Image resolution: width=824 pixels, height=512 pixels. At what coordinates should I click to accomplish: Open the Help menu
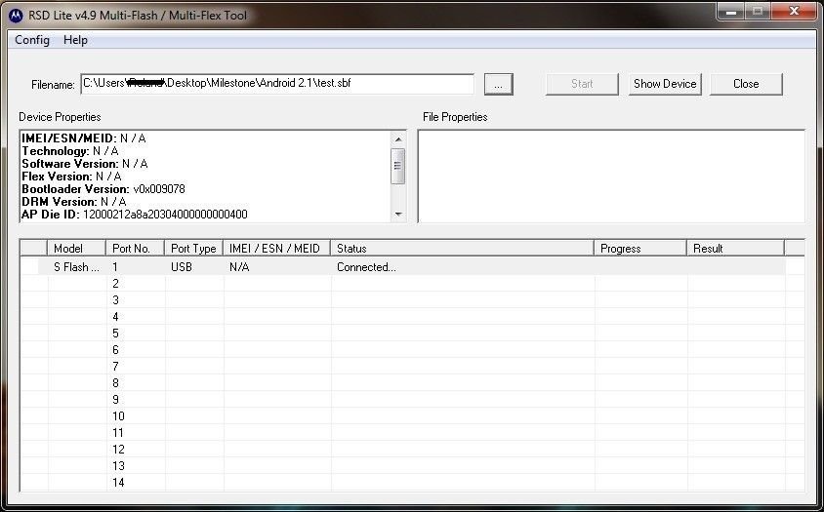[x=75, y=40]
